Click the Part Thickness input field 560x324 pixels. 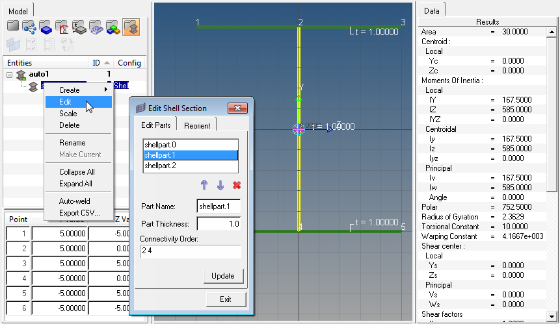pos(219,224)
